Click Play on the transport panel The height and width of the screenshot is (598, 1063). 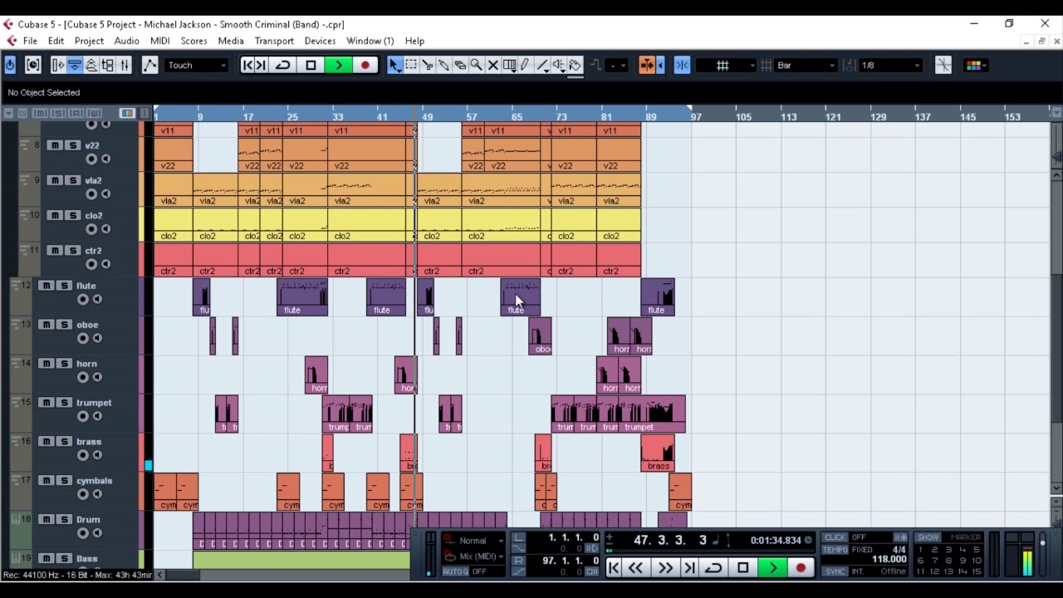(x=773, y=567)
